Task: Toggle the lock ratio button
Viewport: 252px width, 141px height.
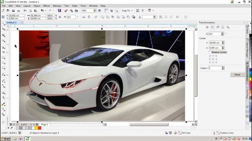Action: coord(60,17)
